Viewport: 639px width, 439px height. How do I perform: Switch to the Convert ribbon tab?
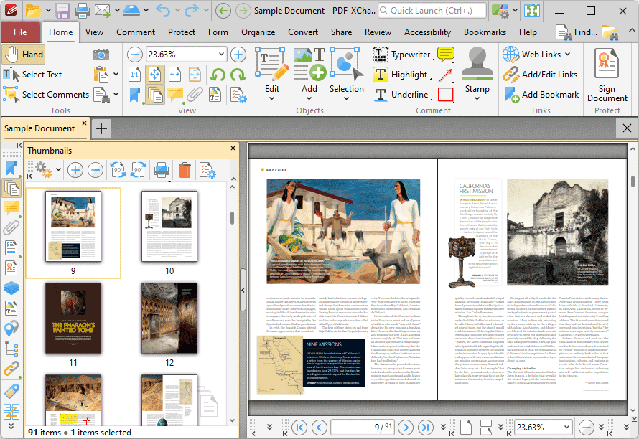tap(303, 32)
